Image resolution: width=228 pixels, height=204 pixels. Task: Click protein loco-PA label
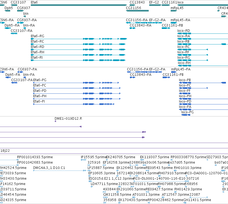[x=185, y=107]
